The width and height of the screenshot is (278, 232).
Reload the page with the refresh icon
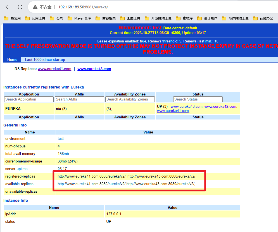point(20,7)
